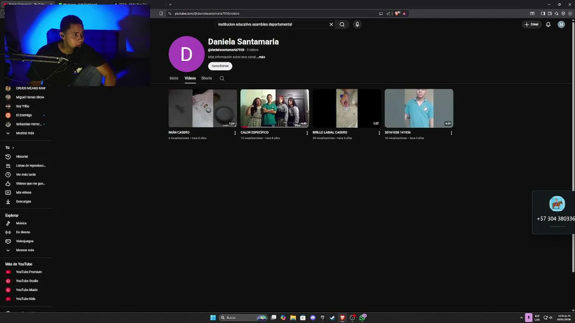Show hidden system tray icons chevron

pos(522,318)
